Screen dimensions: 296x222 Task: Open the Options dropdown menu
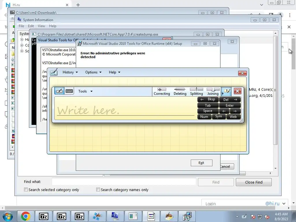click(x=93, y=72)
